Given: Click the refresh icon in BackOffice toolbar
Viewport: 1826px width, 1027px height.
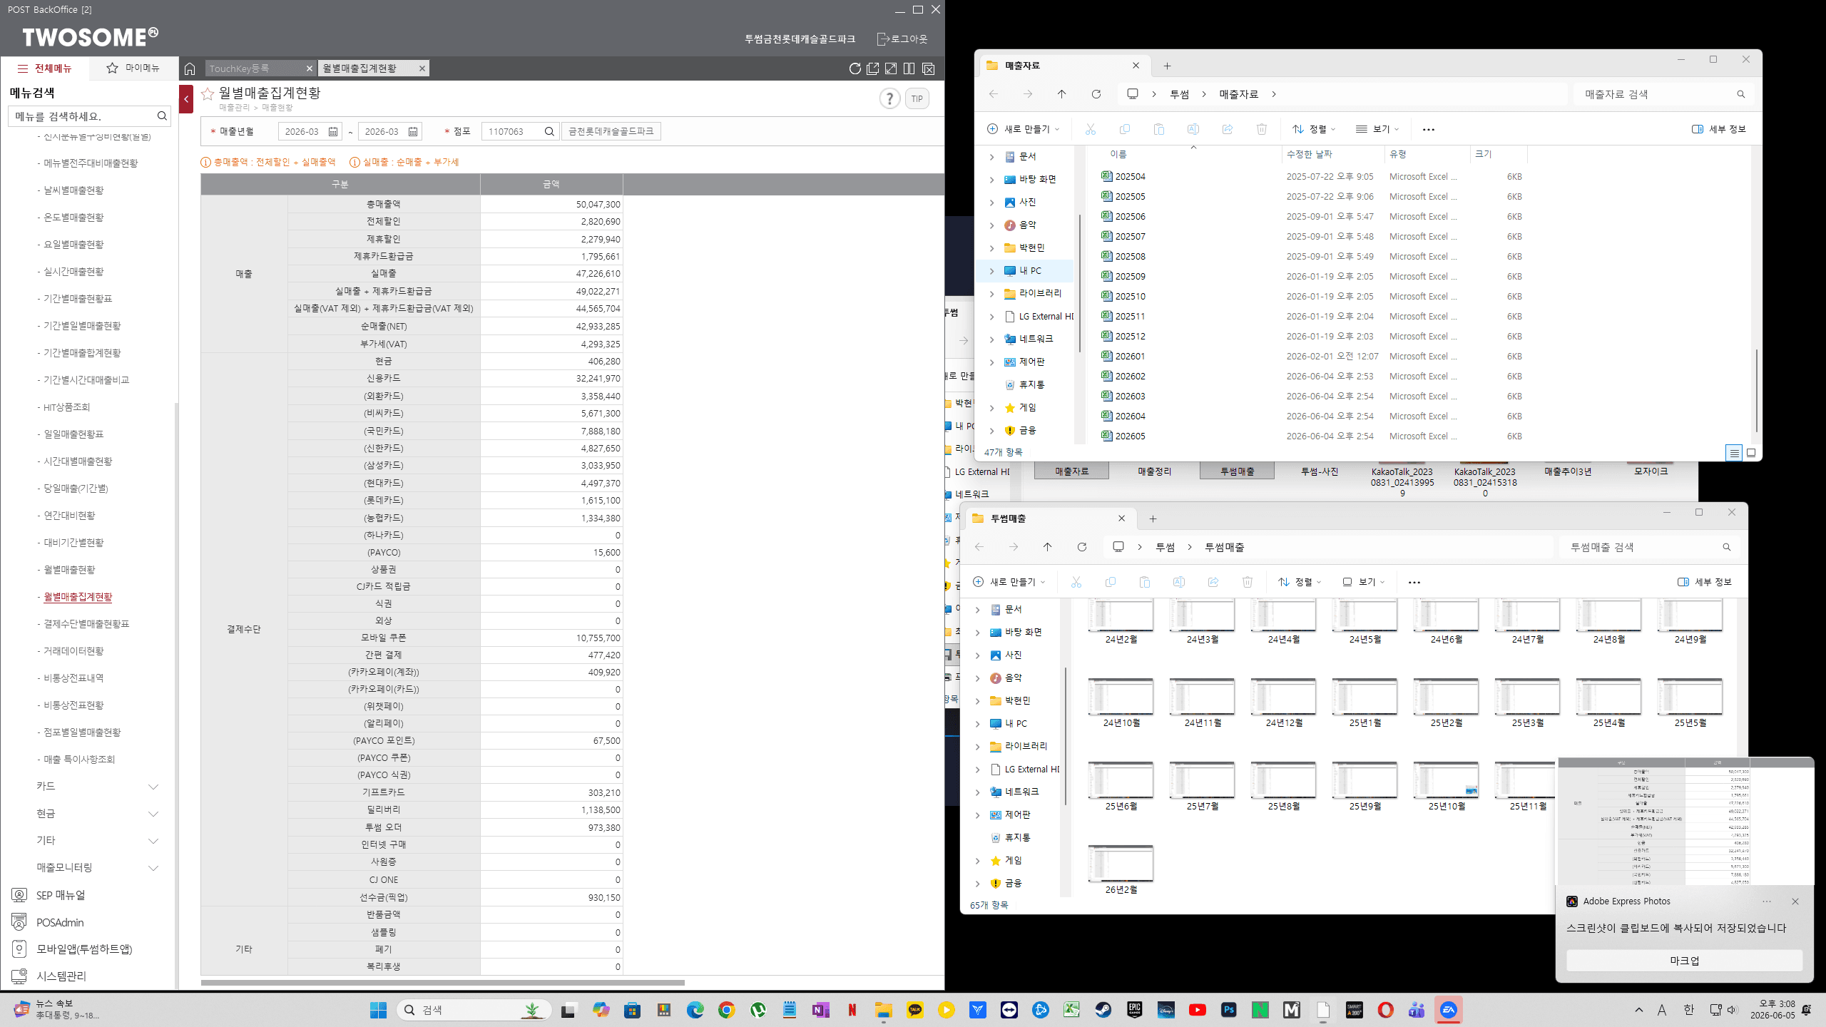Looking at the screenshot, I should click(x=855, y=68).
